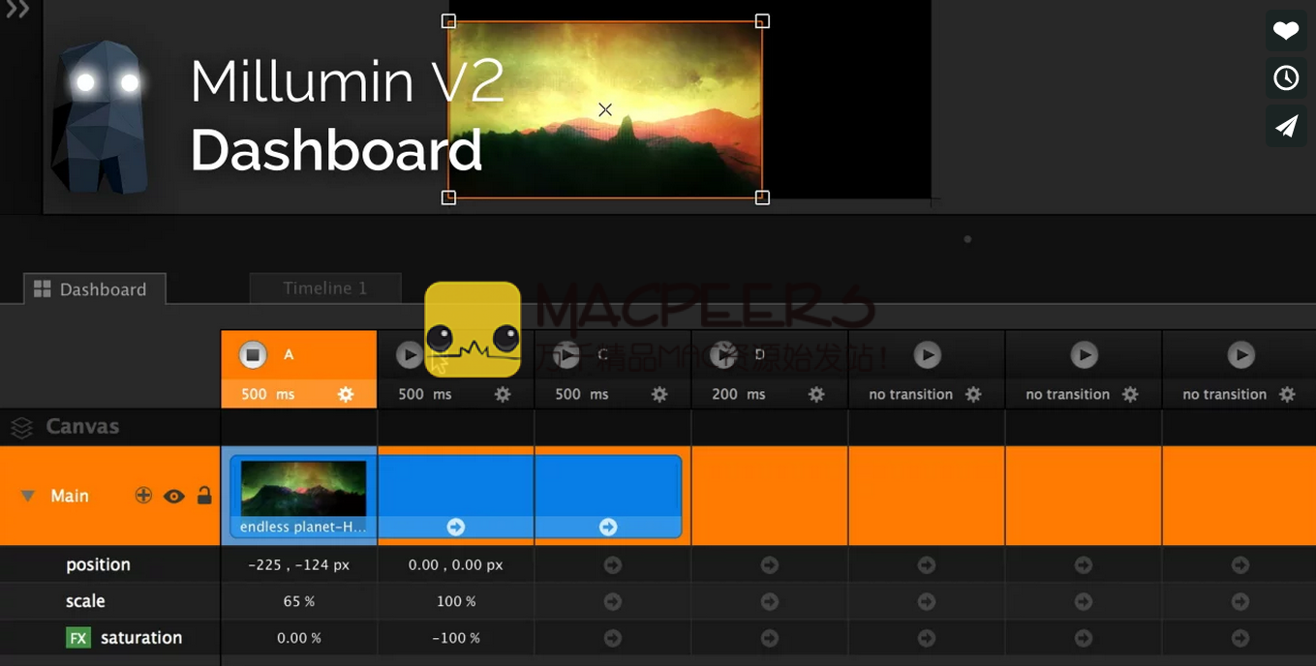1316x666 pixels.
Task: Click saturation arrow in last column
Action: tap(1240, 638)
